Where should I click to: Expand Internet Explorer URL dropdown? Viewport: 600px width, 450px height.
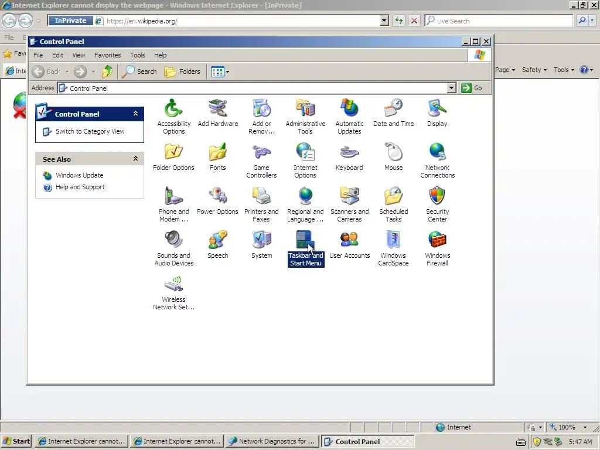coord(384,21)
